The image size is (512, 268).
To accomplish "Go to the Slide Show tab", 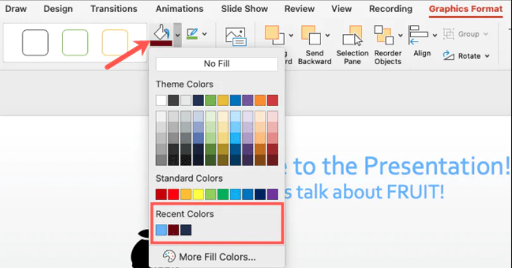I will click(x=244, y=9).
